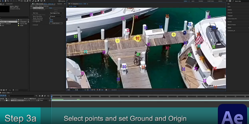
Task: Switch to the Libraries workspace
Action: coord(220,1)
